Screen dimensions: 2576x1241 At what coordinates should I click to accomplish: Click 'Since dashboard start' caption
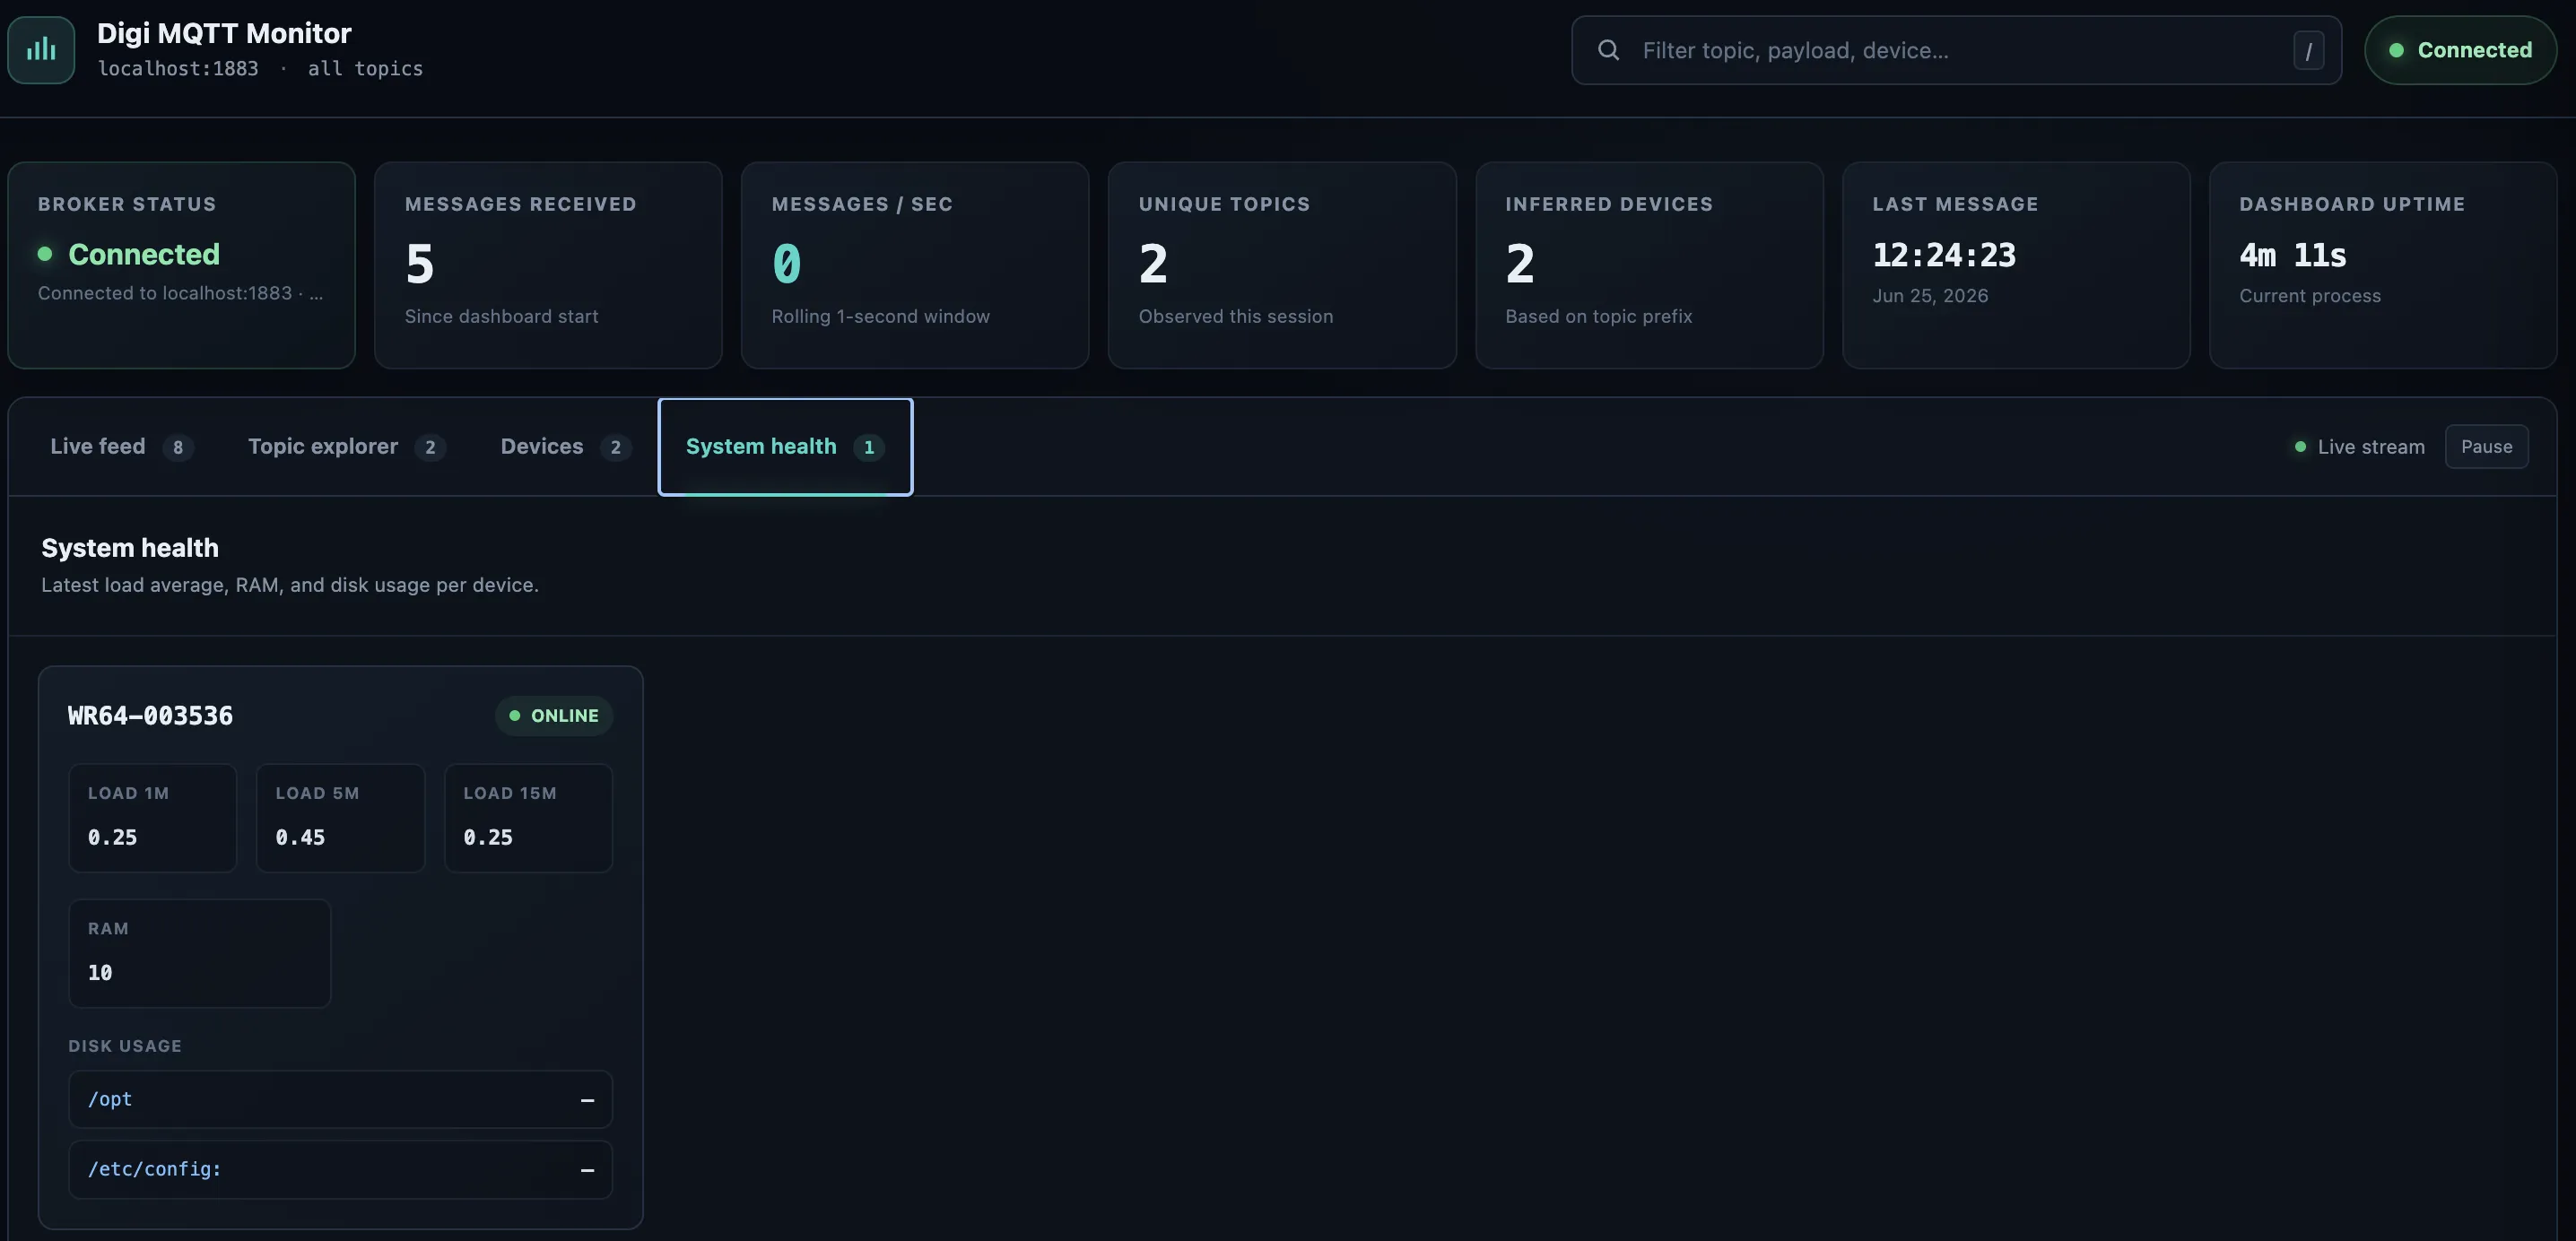click(x=501, y=317)
